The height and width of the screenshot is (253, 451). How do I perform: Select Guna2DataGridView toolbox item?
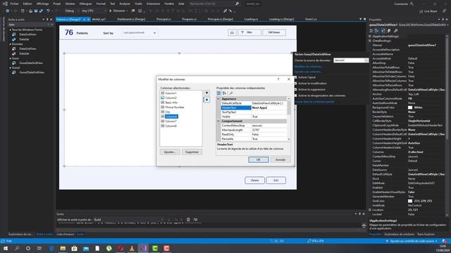(32, 72)
